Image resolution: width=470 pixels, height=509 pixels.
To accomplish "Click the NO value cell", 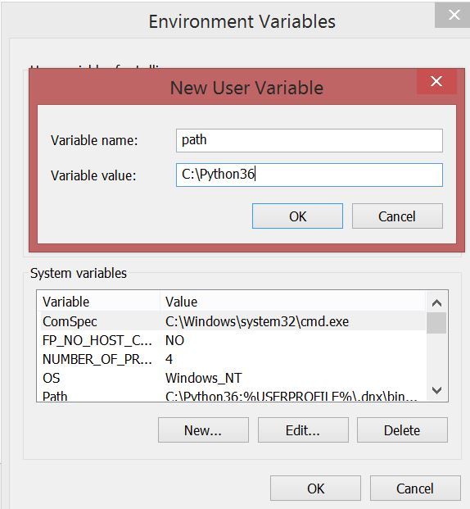I will pyautogui.click(x=174, y=340).
